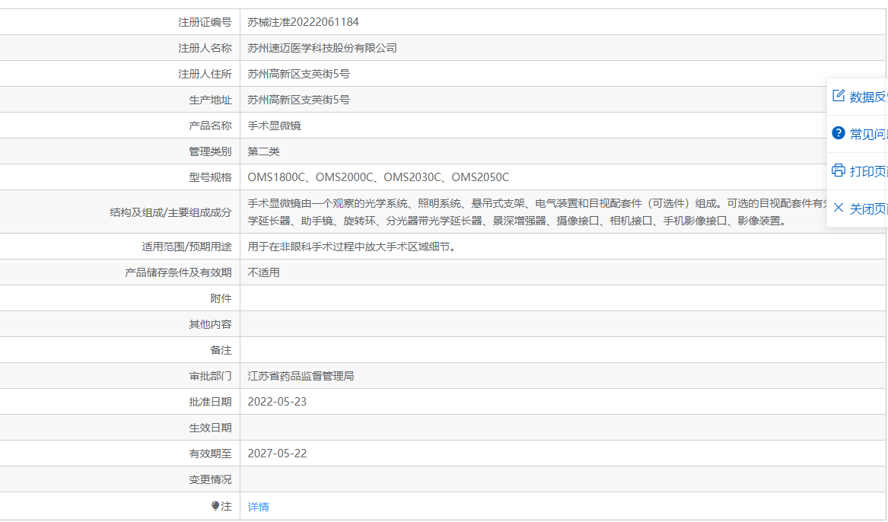Image resolution: width=888 pixels, height=522 pixels.
Task: Click the 结构及组成/主要组成成分 label
Action: pyautogui.click(x=170, y=212)
